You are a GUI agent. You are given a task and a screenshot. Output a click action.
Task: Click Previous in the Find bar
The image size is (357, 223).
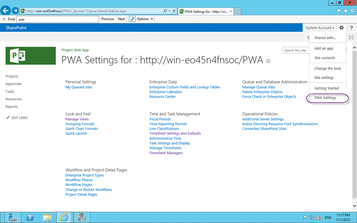[x=108, y=19]
